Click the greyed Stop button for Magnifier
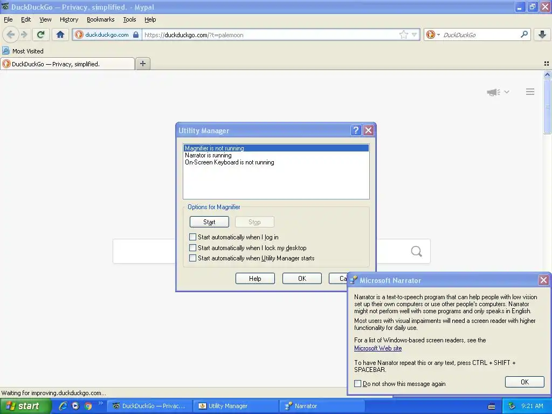This screenshot has height=414, width=552. coord(254,222)
